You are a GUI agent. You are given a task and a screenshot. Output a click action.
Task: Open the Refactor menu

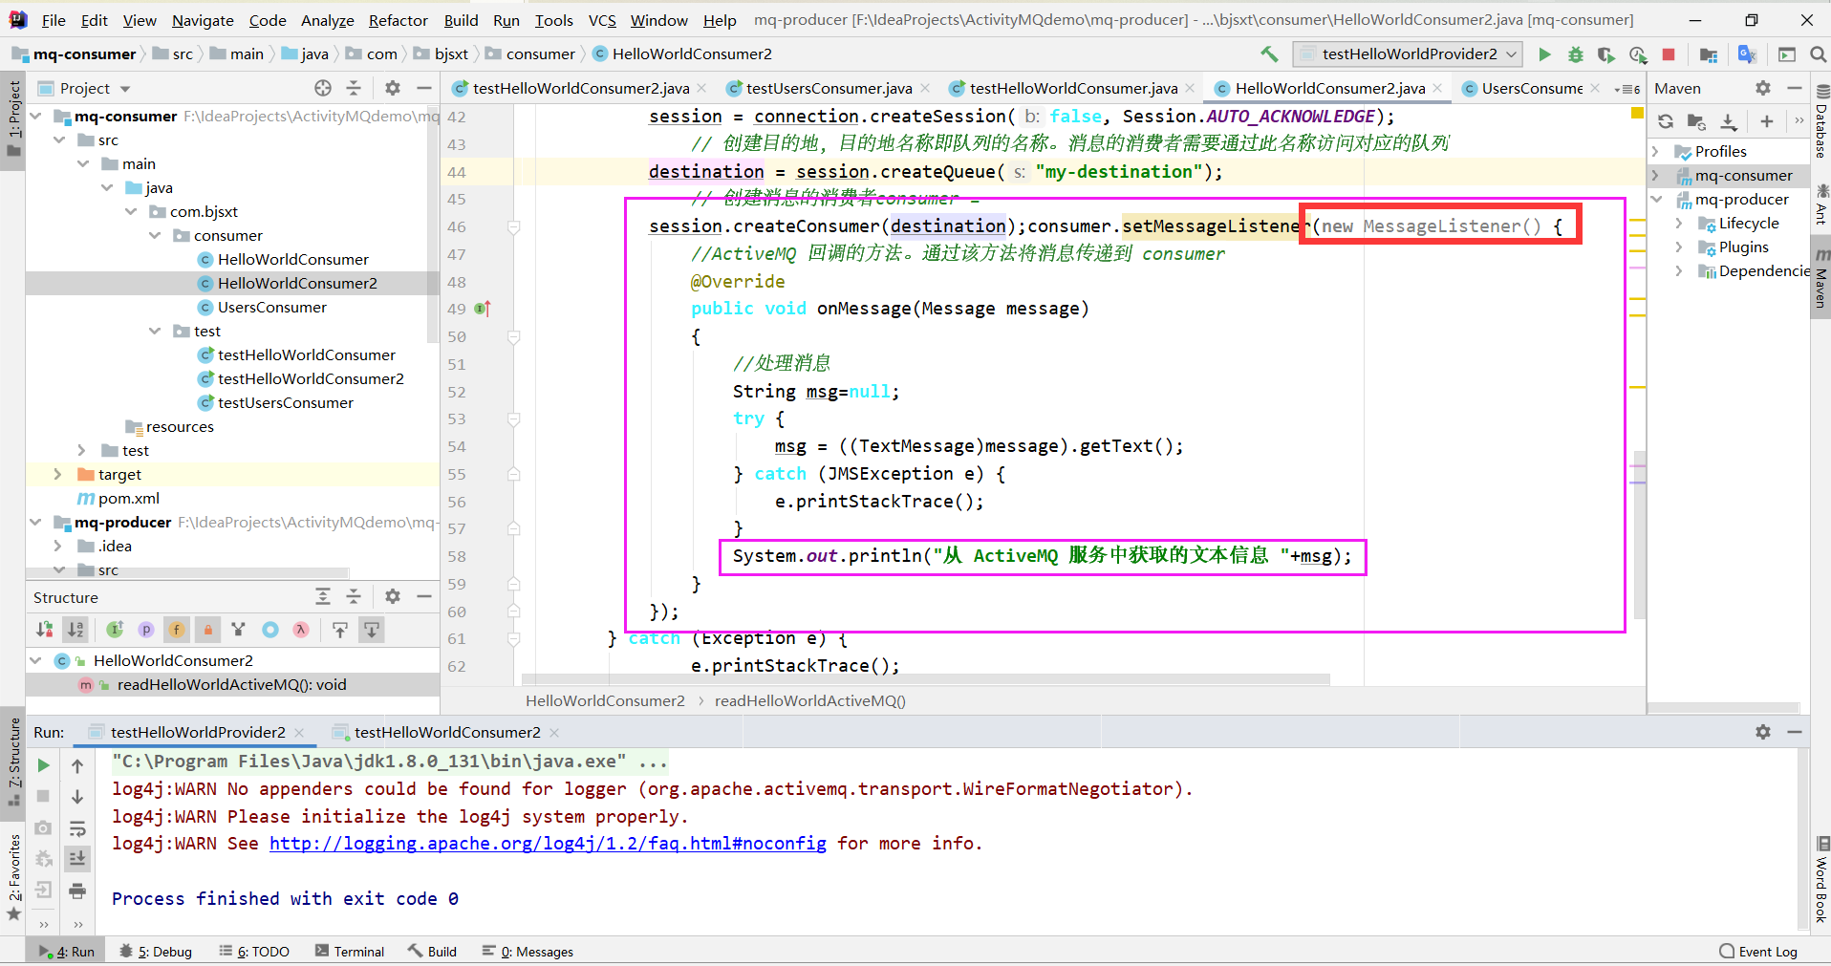click(x=398, y=20)
